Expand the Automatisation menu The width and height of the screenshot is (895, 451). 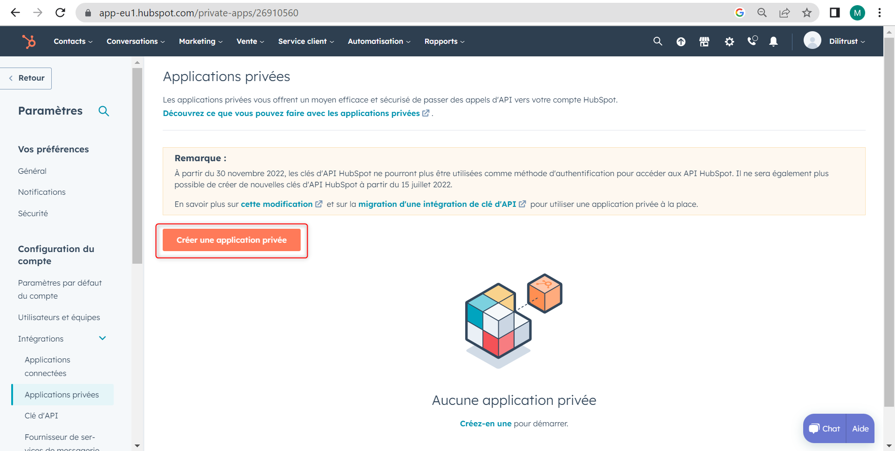pyautogui.click(x=379, y=41)
